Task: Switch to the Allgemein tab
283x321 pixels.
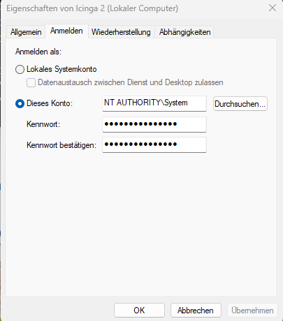Action: pyautogui.click(x=26, y=32)
